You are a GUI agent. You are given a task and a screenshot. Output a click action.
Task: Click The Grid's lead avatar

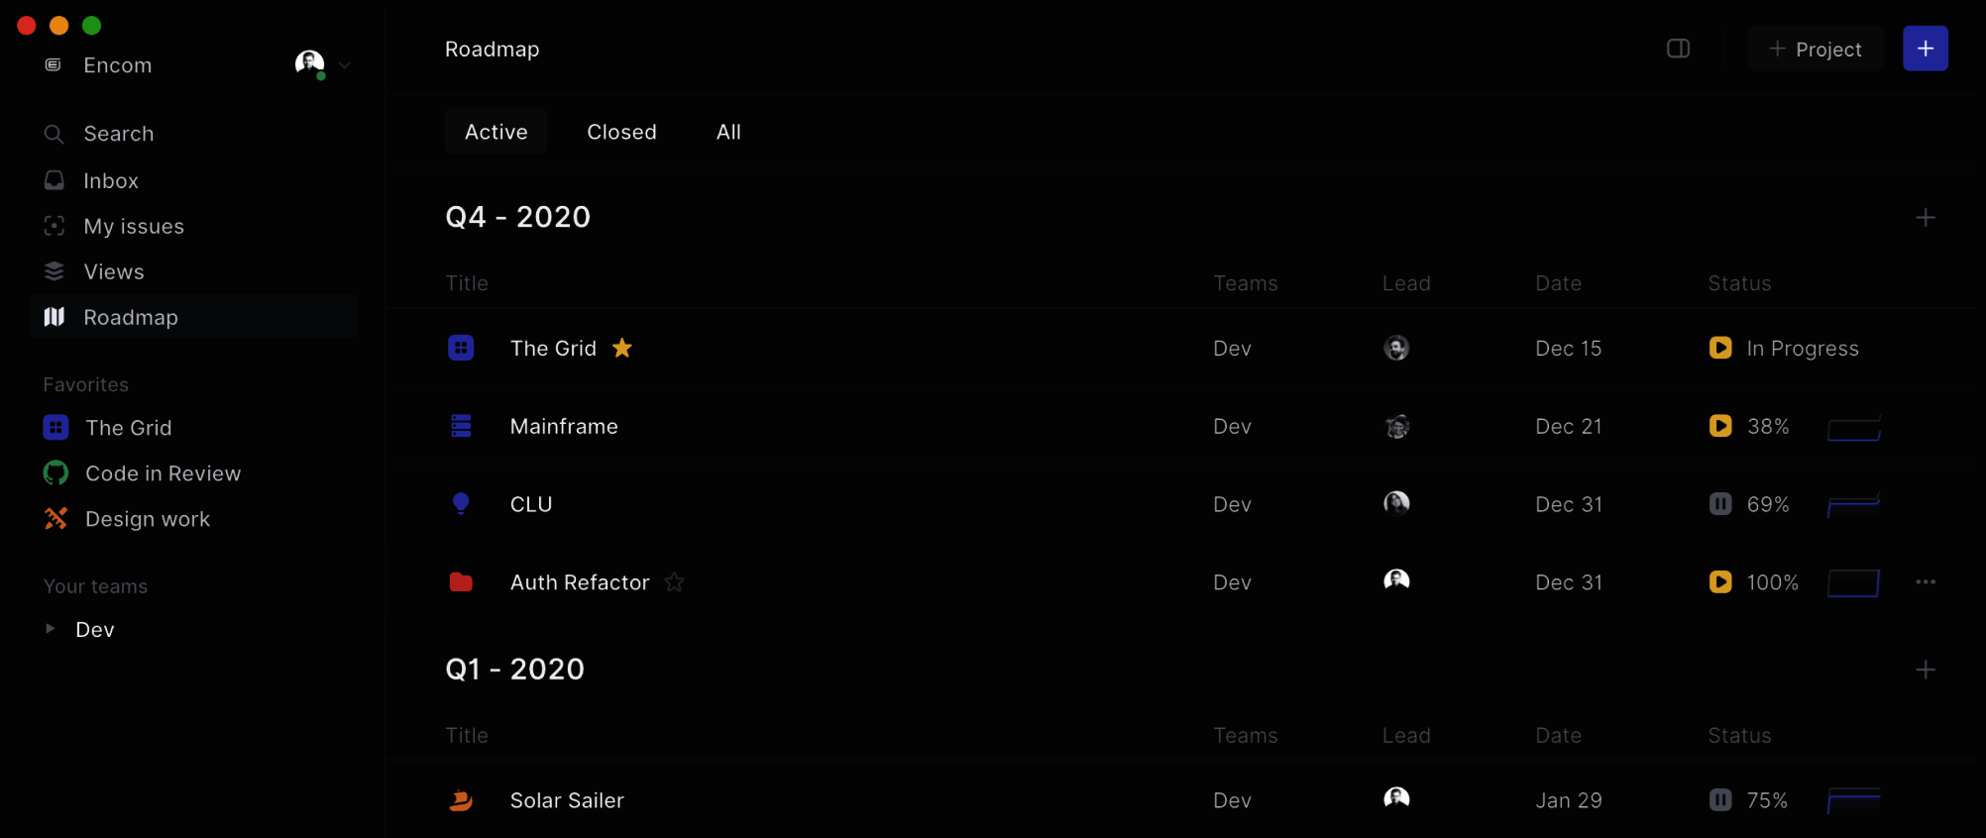[x=1396, y=348]
